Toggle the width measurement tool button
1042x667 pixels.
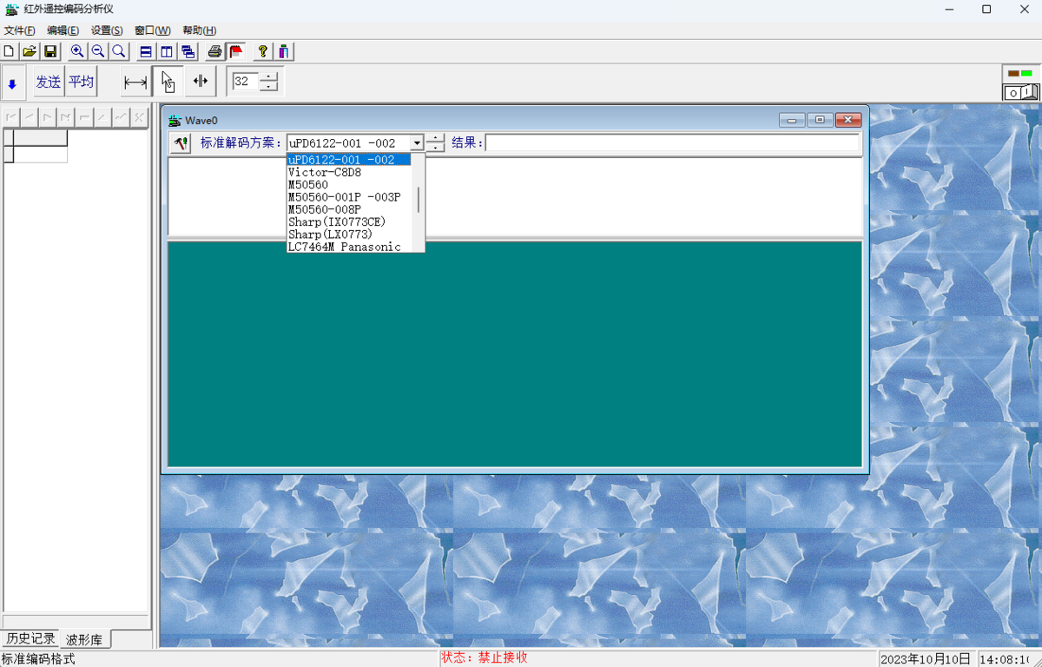[x=135, y=82]
